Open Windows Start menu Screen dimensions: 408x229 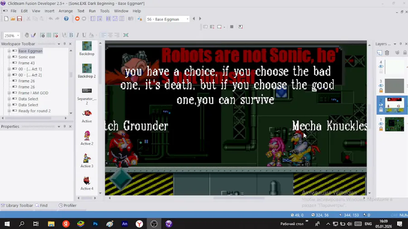tap(7, 224)
